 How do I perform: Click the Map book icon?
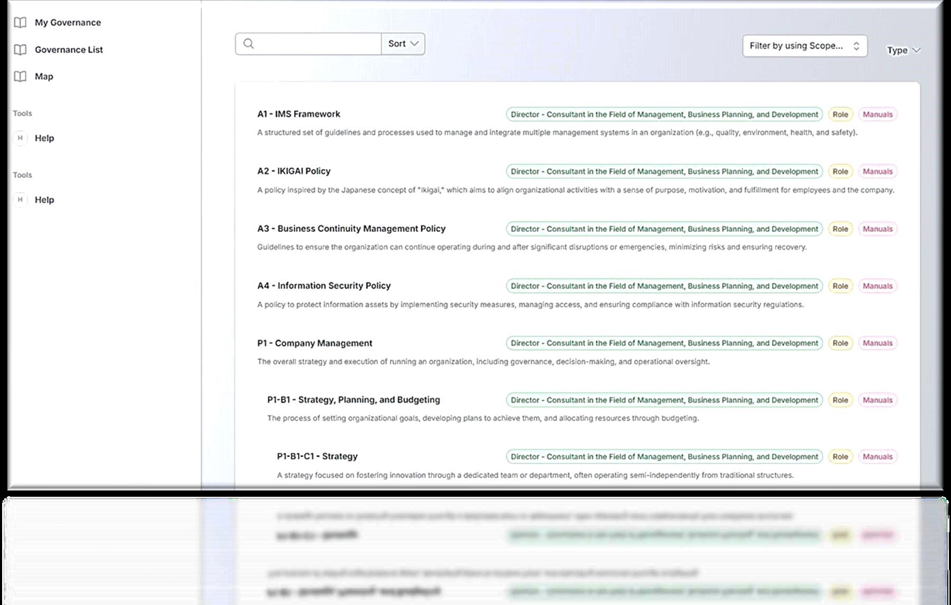point(20,77)
